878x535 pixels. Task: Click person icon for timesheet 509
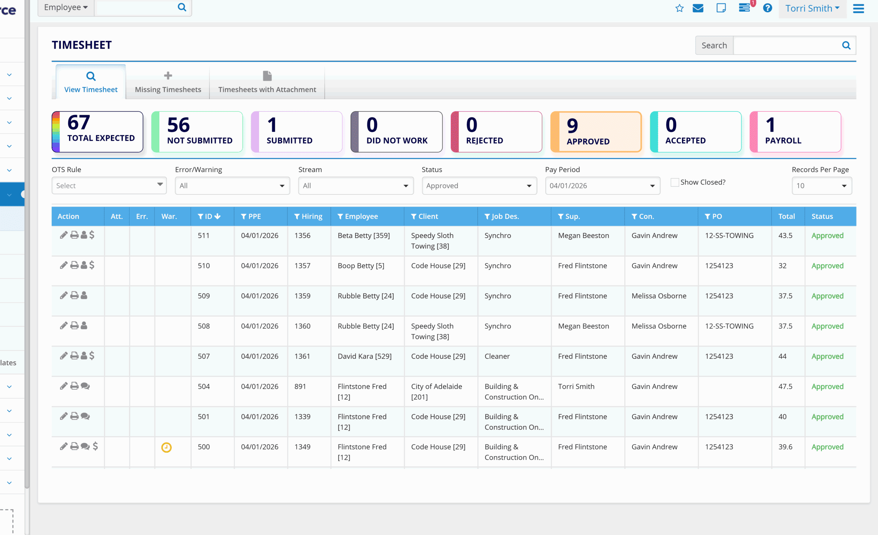point(84,296)
